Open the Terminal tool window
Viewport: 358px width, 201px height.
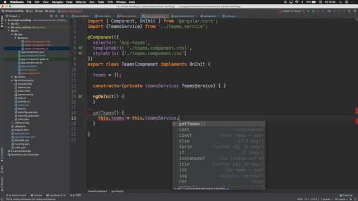click(36, 195)
